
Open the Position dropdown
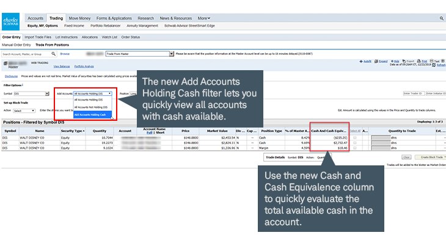click(133, 93)
